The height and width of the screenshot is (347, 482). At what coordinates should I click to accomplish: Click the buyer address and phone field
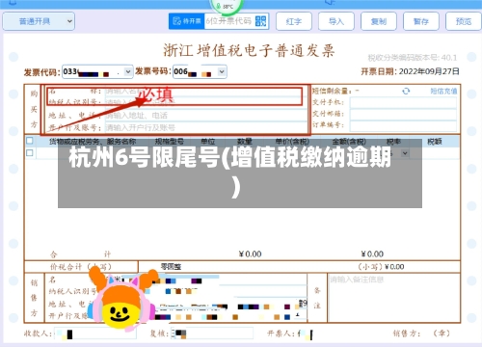[x=206, y=116]
